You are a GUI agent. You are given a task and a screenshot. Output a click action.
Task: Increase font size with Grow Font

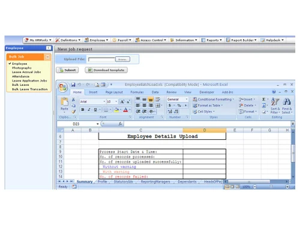tap(122, 101)
